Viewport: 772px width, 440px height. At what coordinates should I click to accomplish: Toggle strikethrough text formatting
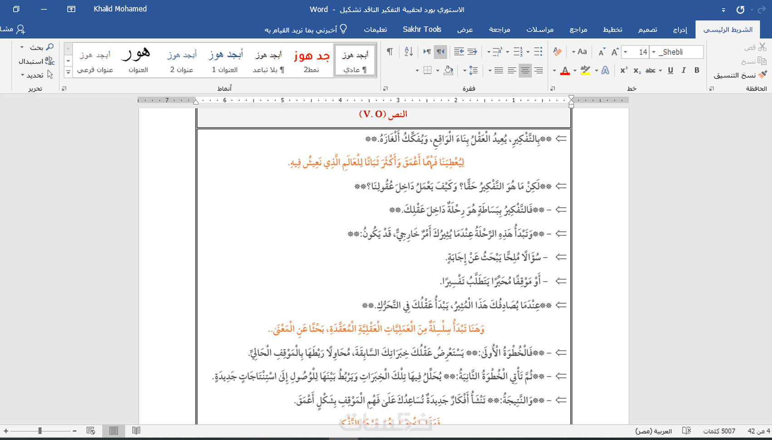[650, 70]
